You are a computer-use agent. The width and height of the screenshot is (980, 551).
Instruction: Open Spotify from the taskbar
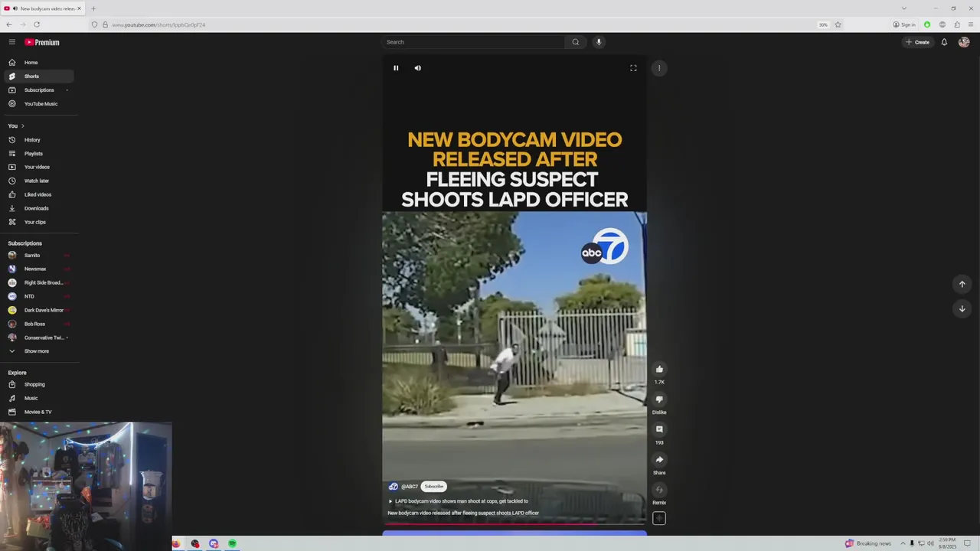(232, 543)
